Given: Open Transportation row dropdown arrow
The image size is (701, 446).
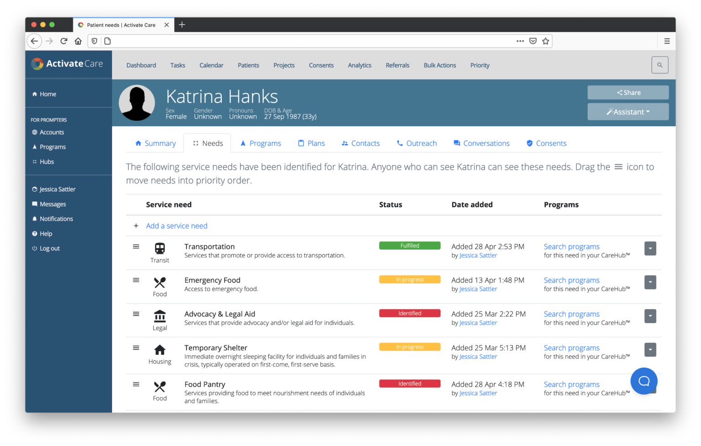Looking at the screenshot, I should click(x=650, y=249).
